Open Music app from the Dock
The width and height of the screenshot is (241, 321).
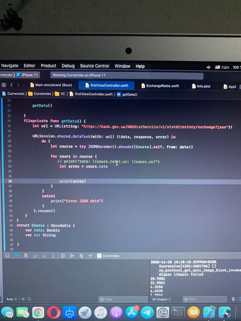100,313
